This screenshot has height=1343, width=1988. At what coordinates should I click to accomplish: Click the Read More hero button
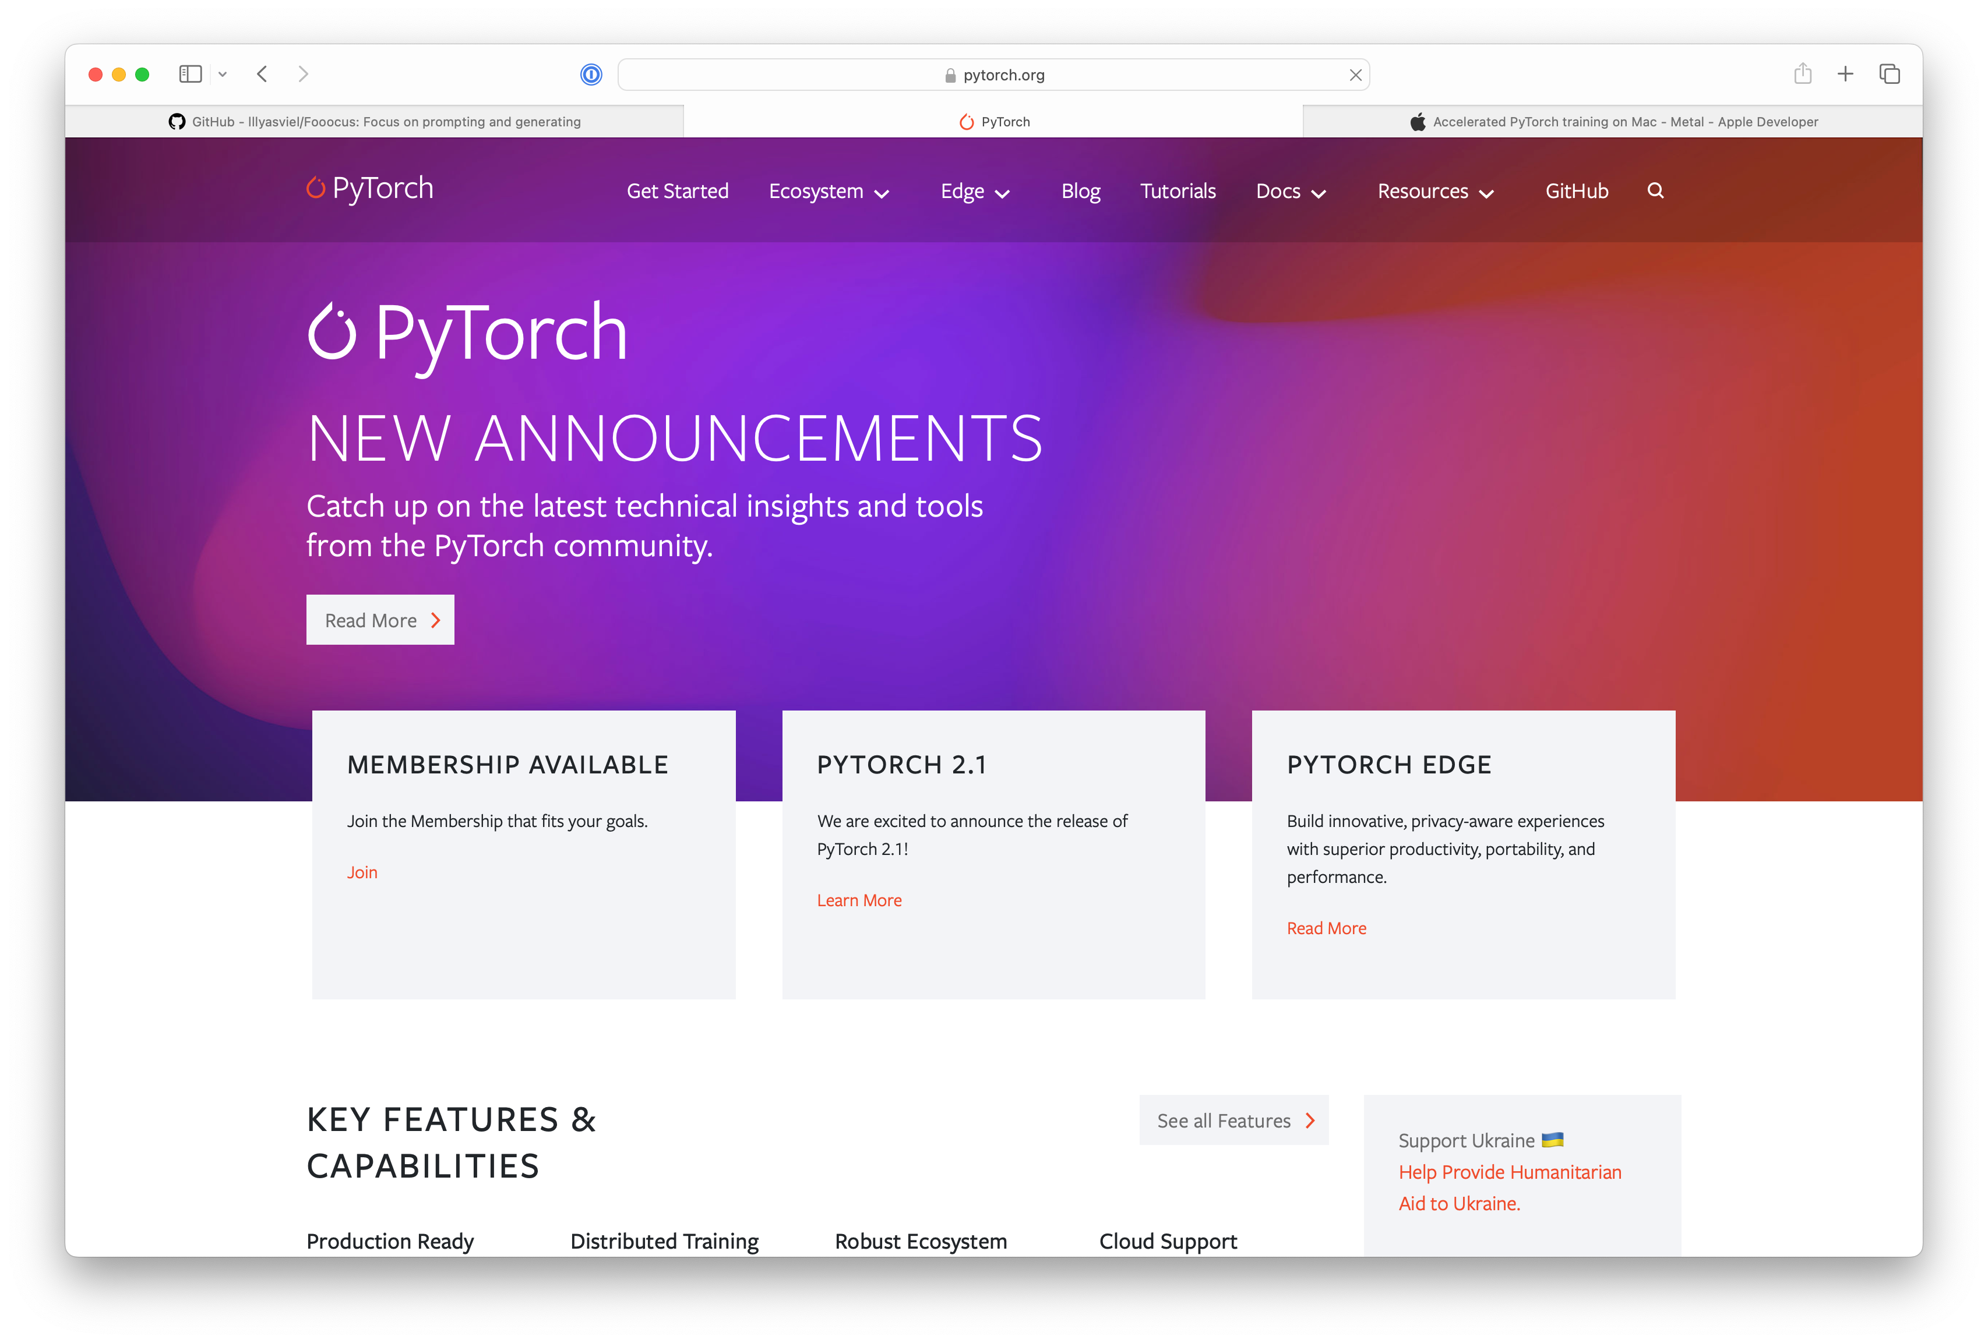tap(380, 620)
